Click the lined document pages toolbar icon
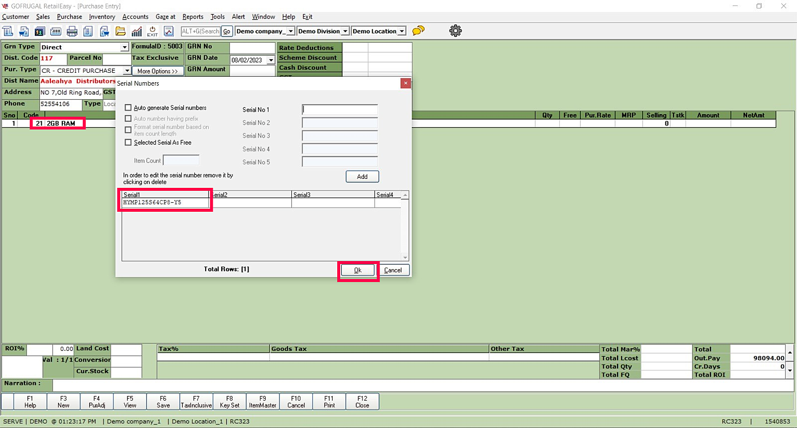This screenshot has height=428, width=797. [x=88, y=31]
